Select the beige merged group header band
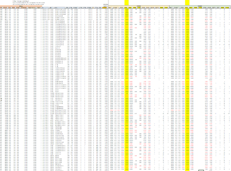The image size is (231, 171). tap(139, 6)
